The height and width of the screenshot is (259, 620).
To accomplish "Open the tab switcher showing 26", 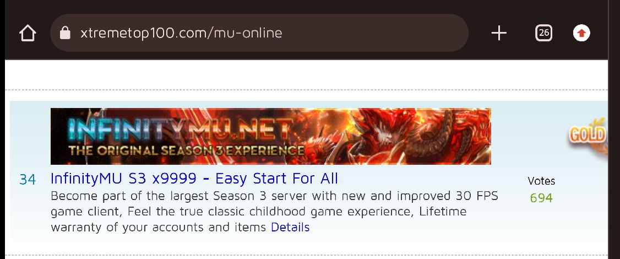I will pos(543,33).
